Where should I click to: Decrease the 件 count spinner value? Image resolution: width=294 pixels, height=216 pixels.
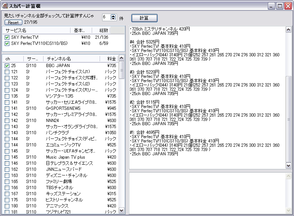(x=113, y=19)
